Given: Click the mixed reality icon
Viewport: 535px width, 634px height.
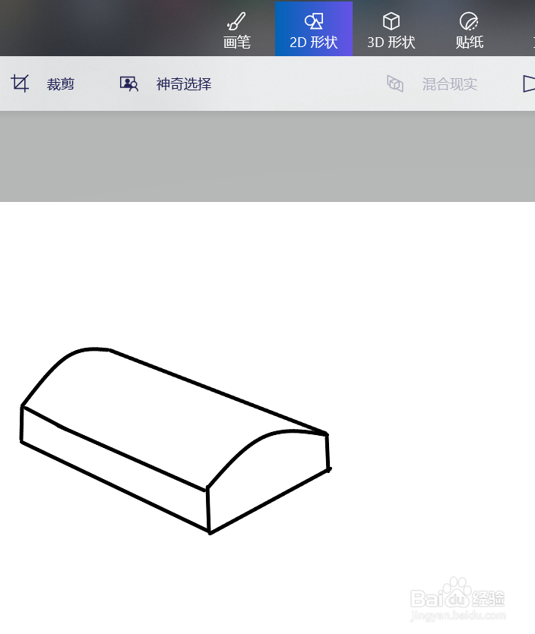Looking at the screenshot, I should pyautogui.click(x=395, y=84).
